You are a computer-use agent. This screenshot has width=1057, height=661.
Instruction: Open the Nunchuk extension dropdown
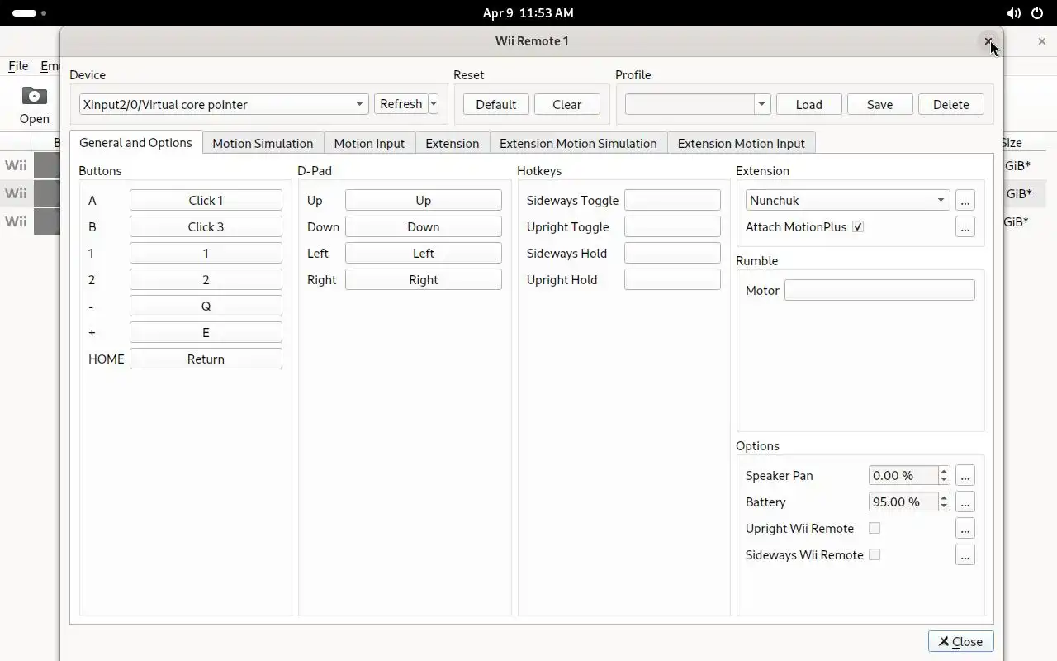[x=847, y=200]
